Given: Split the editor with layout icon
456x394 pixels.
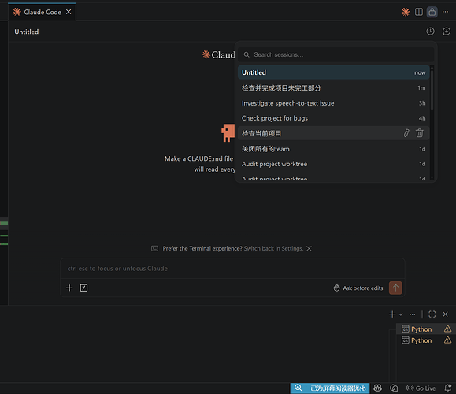Looking at the screenshot, I should pyautogui.click(x=419, y=12).
